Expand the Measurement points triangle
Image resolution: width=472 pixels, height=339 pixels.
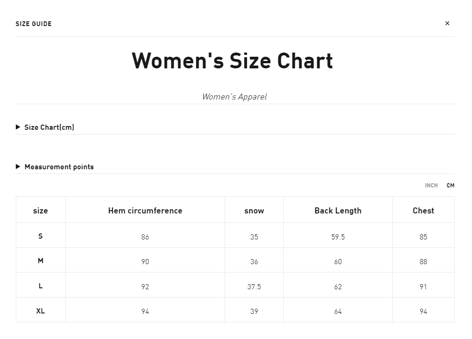point(18,166)
